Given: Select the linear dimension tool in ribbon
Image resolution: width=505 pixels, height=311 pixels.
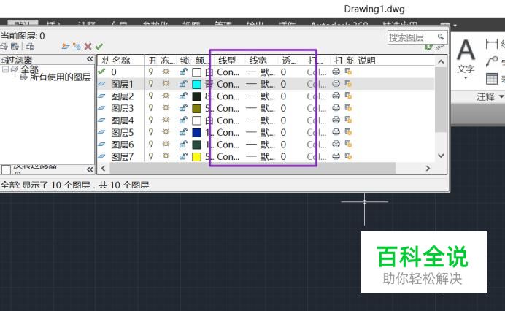Looking at the screenshot, I should pyautogui.click(x=491, y=44).
